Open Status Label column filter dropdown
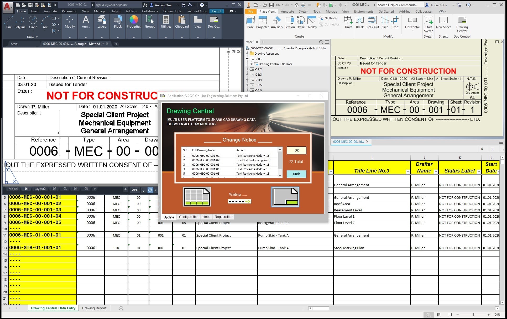The width and height of the screenshot is (507, 319). [479, 172]
